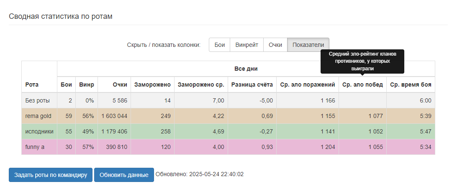Sort by the Разница счёта column header

(x=252, y=85)
